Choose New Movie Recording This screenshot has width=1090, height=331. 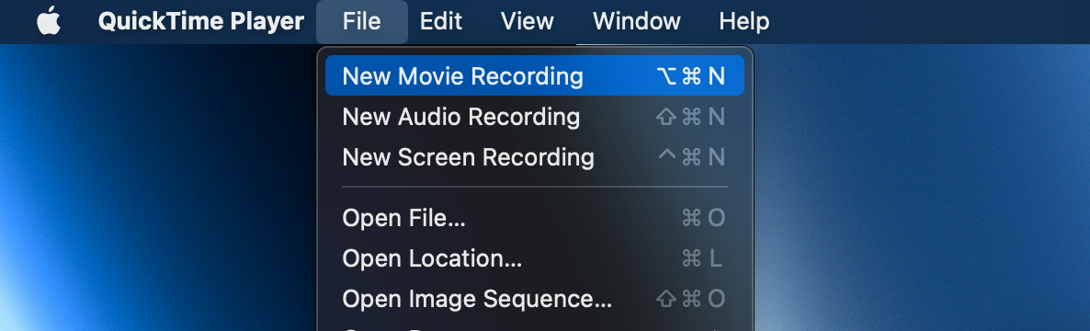(x=535, y=75)
